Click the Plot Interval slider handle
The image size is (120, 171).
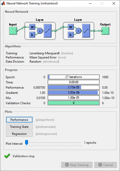coord(26,142)
